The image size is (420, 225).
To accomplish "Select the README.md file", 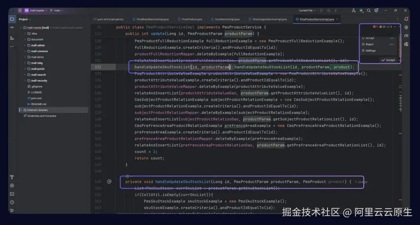I will pos(37,104).
